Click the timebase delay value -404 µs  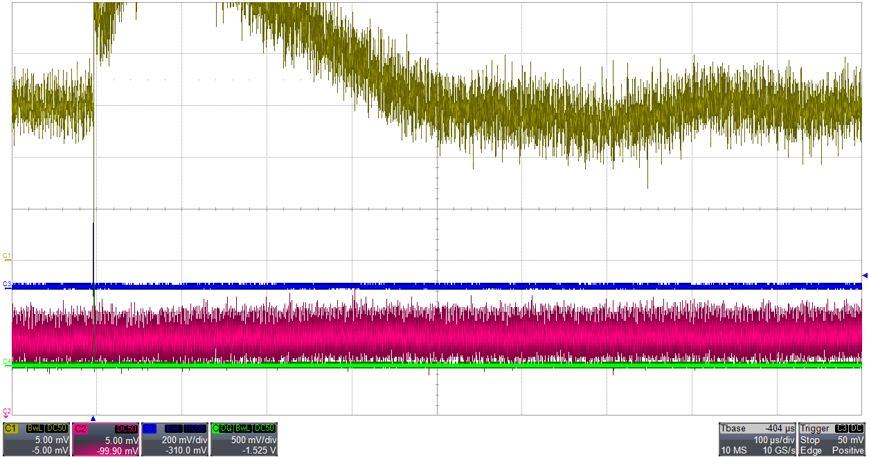click(x=780, y=429)
